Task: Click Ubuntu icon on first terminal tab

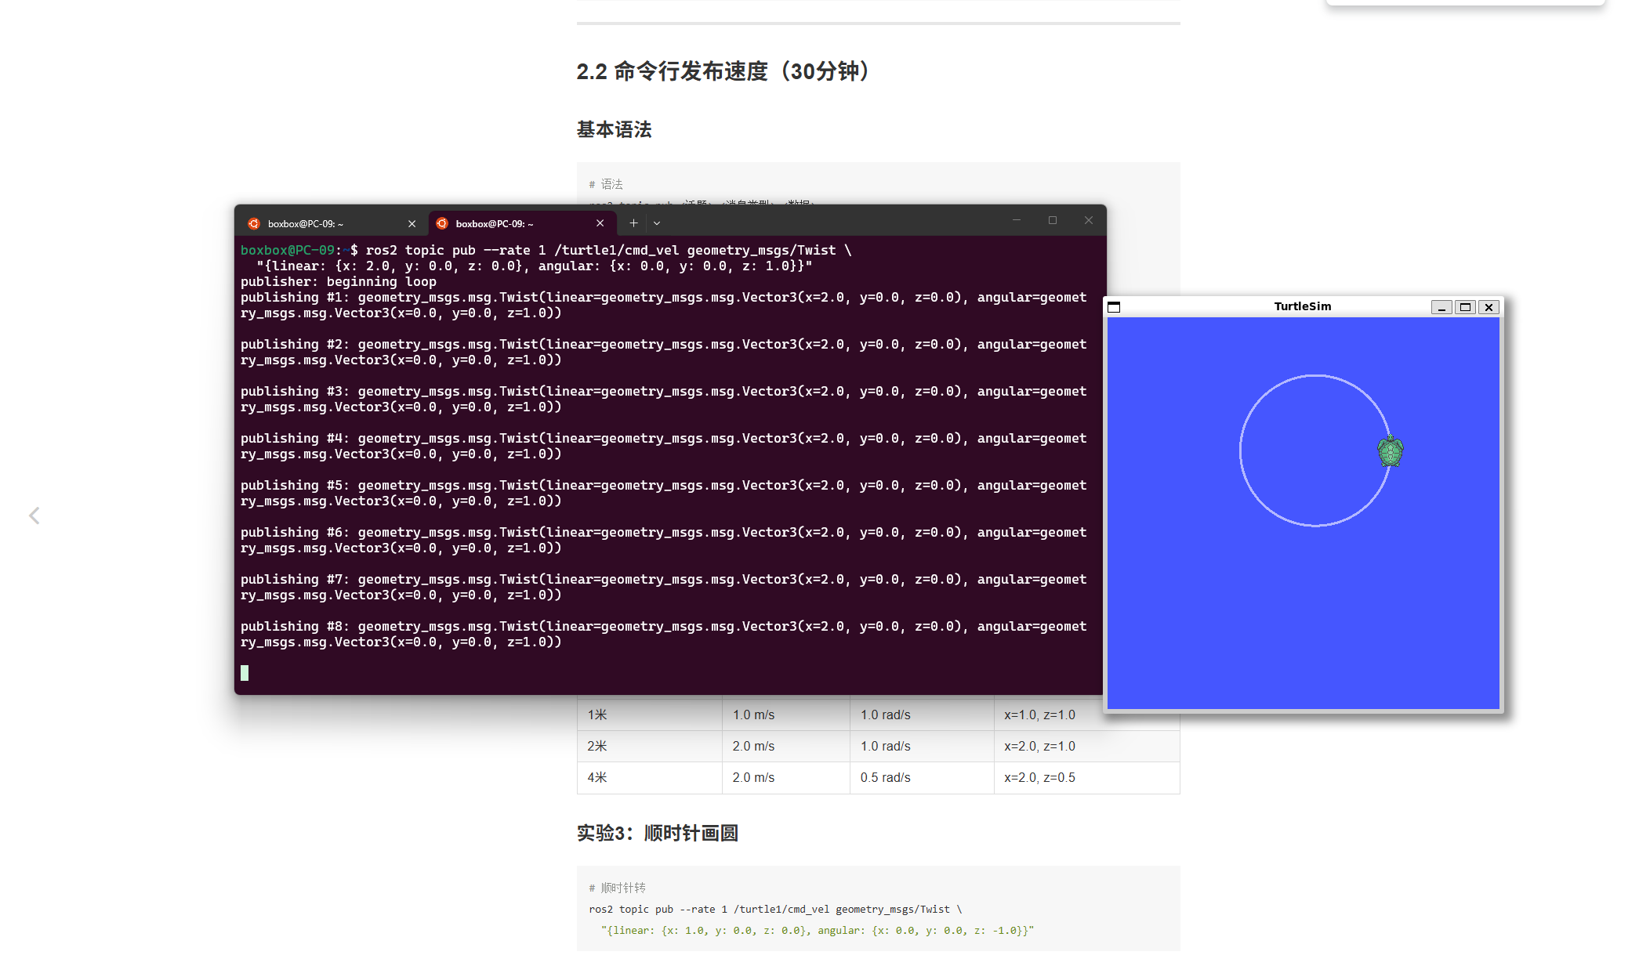Action: click(x=254, y=223)
